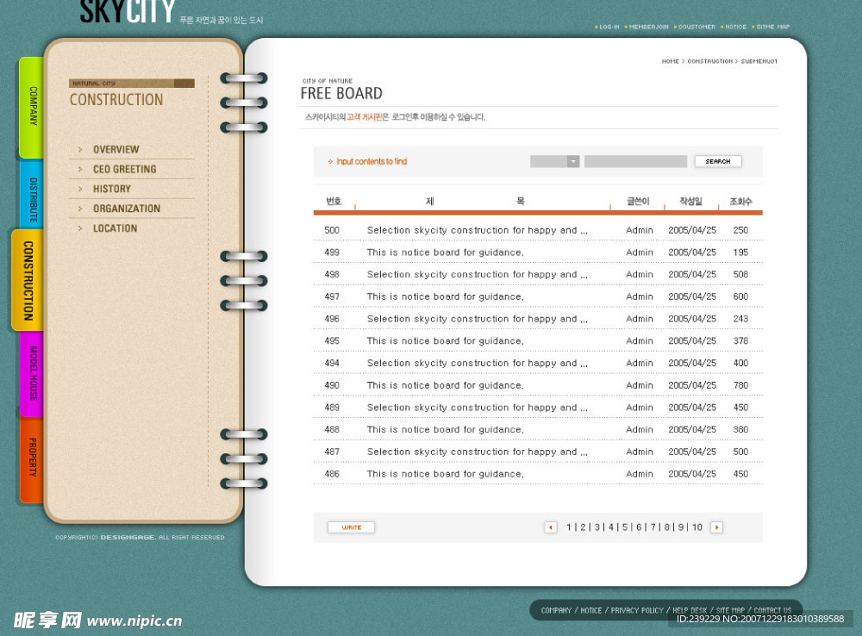Go to previous page arrow in pagination

(550, 527)
